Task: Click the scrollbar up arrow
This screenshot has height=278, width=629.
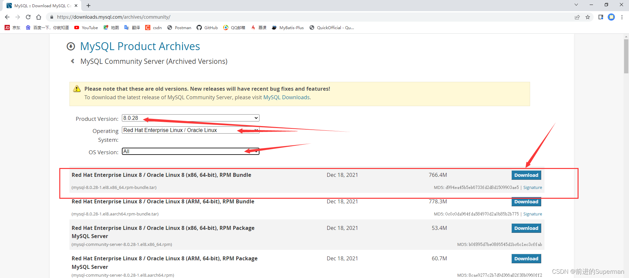Action: [626, 37]
